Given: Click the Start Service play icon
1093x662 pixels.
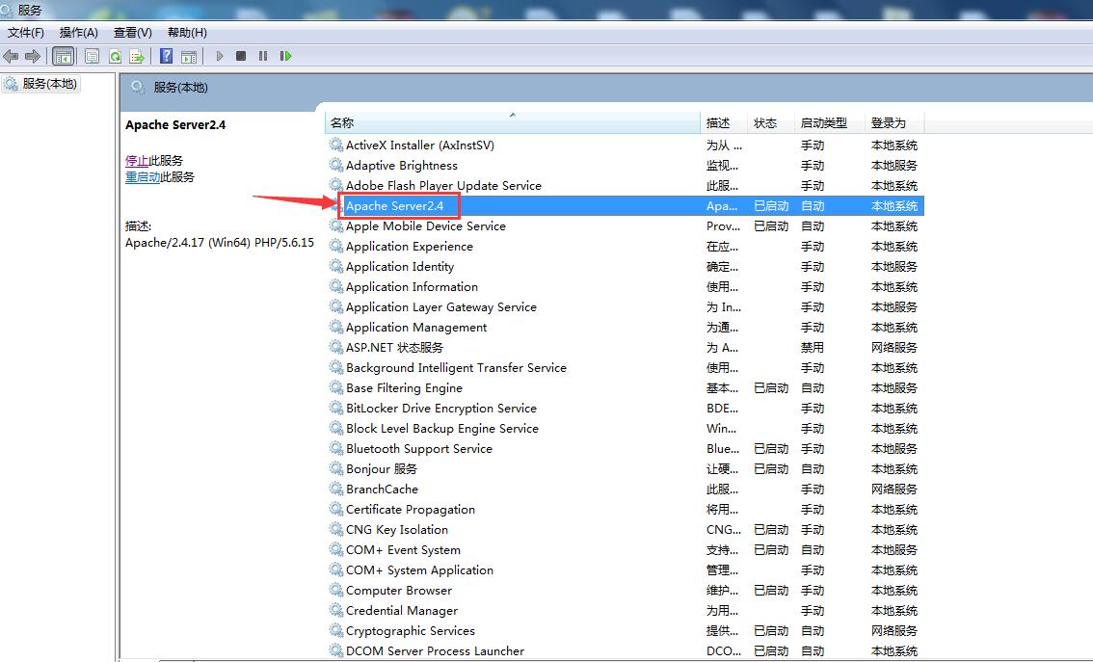Looking at the screenshot, I should 220,56.
